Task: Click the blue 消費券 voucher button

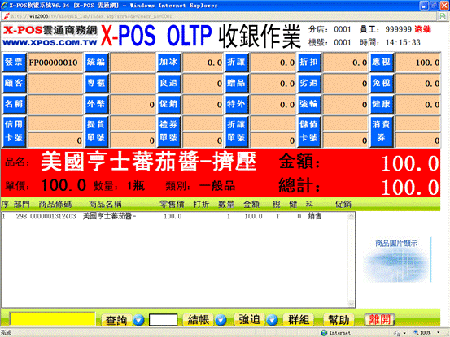Action: (x=382, y=132)
